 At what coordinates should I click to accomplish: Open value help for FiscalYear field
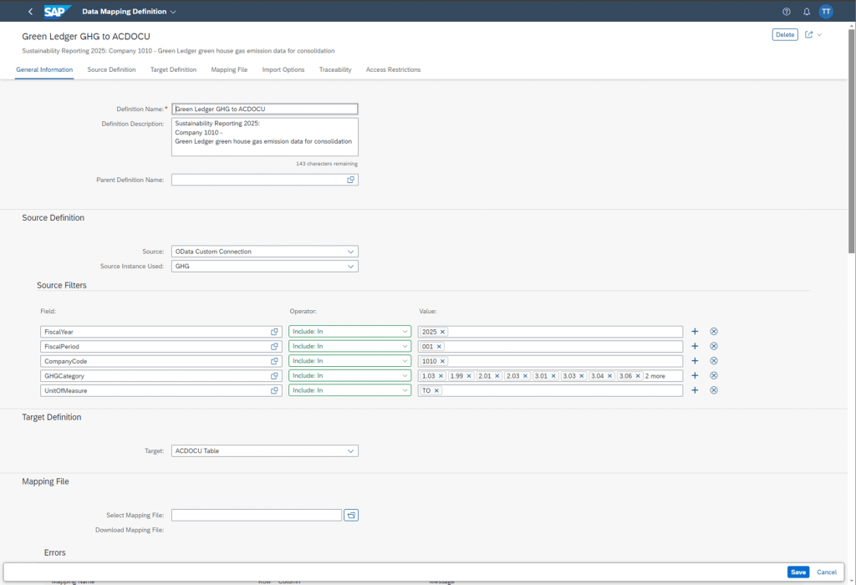coord(274,332)
